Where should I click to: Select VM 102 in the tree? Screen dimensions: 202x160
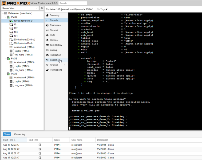(22, 28)
